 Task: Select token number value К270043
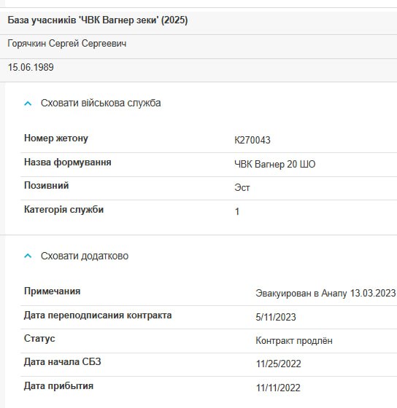[252, 140]
